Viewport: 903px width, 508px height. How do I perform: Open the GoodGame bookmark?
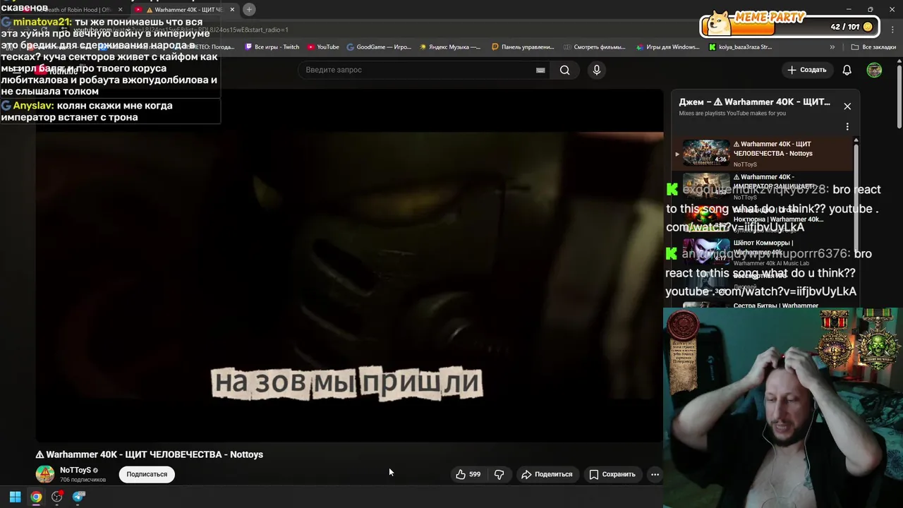coord(379,47)
